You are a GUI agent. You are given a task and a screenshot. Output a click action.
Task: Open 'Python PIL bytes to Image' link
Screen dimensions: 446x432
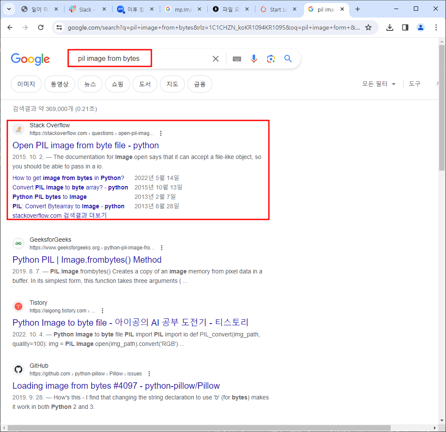point(49,197)
